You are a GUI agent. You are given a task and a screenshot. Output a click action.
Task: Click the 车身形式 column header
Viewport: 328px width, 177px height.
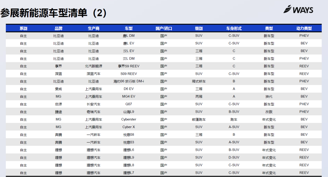234,29
